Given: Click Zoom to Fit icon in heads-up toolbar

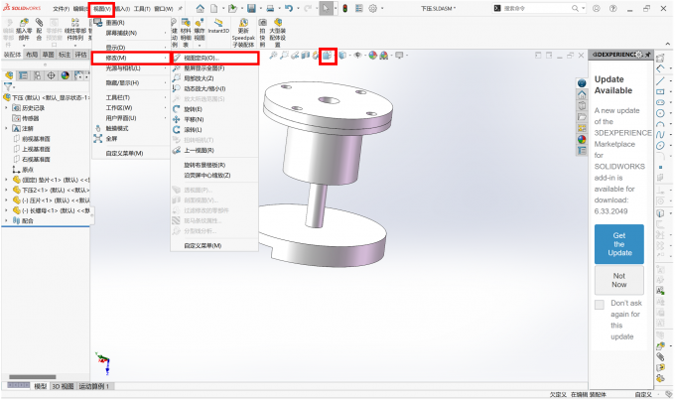Looking at the screenshot, I should click(x=273, y=56).
